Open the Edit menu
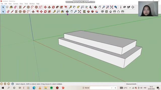The height and width of the screenshot is (90, 161). [6, 4]
